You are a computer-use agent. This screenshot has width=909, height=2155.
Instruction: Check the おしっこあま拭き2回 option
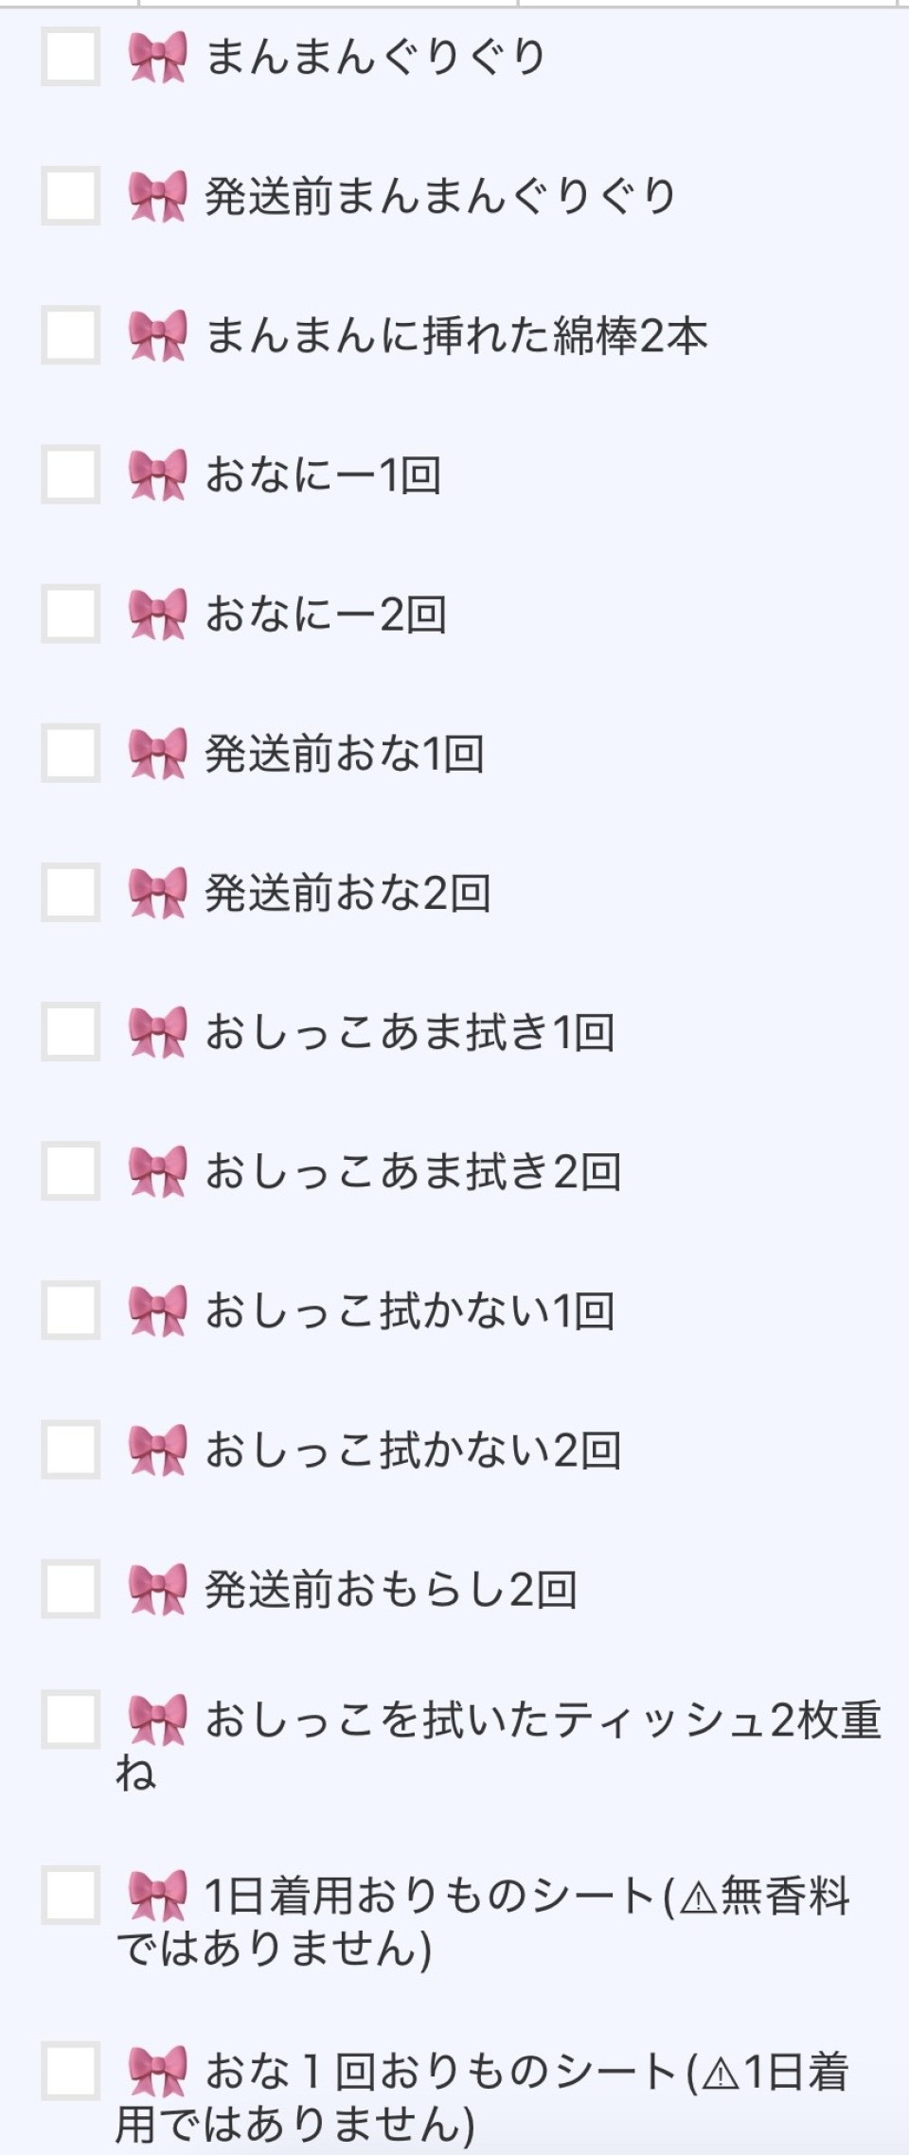(71, 1171)
